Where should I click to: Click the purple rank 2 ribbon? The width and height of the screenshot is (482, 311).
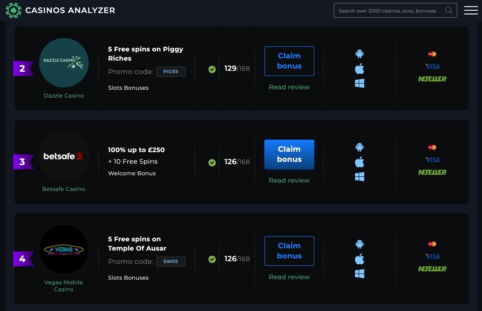coord(24,68)
